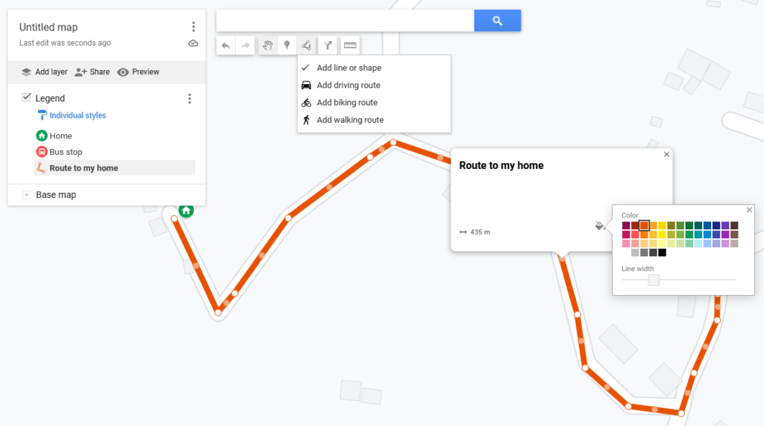Select the add marker pin tool

click(x=286, y=45)
